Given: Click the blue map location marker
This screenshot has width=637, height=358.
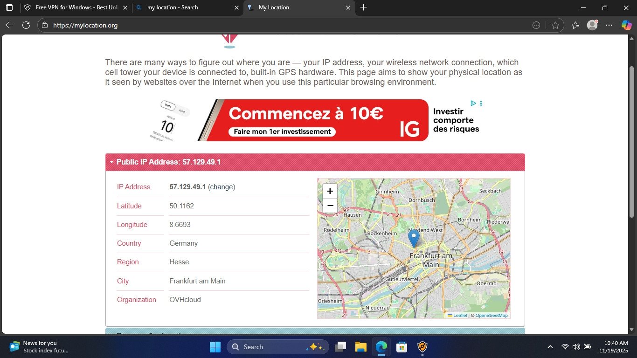Looking at the screenshot, I should [x=414, y=238].
